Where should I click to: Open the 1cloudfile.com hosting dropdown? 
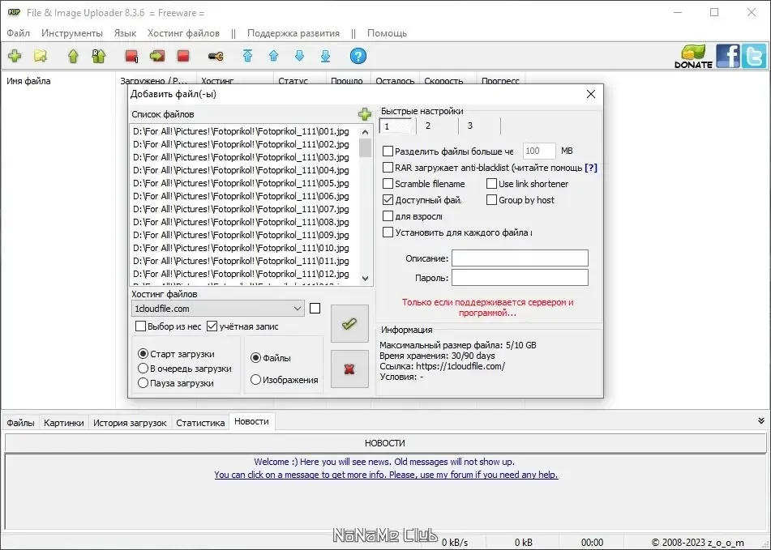point(218,309)
